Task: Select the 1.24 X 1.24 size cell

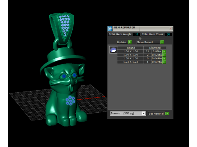Action: coord(131,62)
